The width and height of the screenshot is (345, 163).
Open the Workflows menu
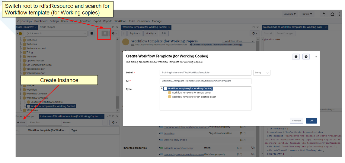120,21
